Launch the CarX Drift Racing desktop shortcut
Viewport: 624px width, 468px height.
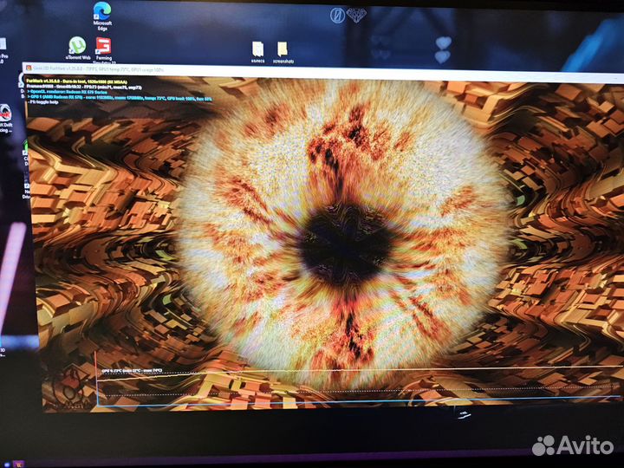pos(5,118)
